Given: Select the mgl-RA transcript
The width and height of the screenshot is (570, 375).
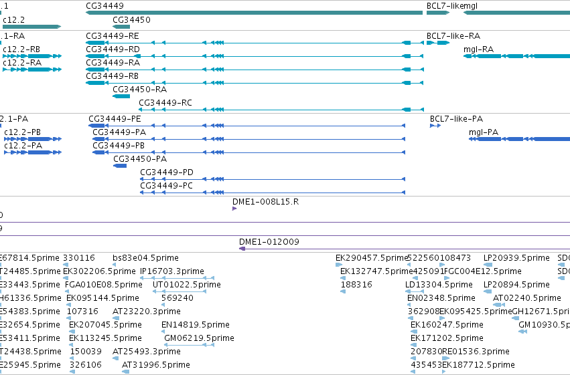Looking at the screenshot, I should coord(516,56).
